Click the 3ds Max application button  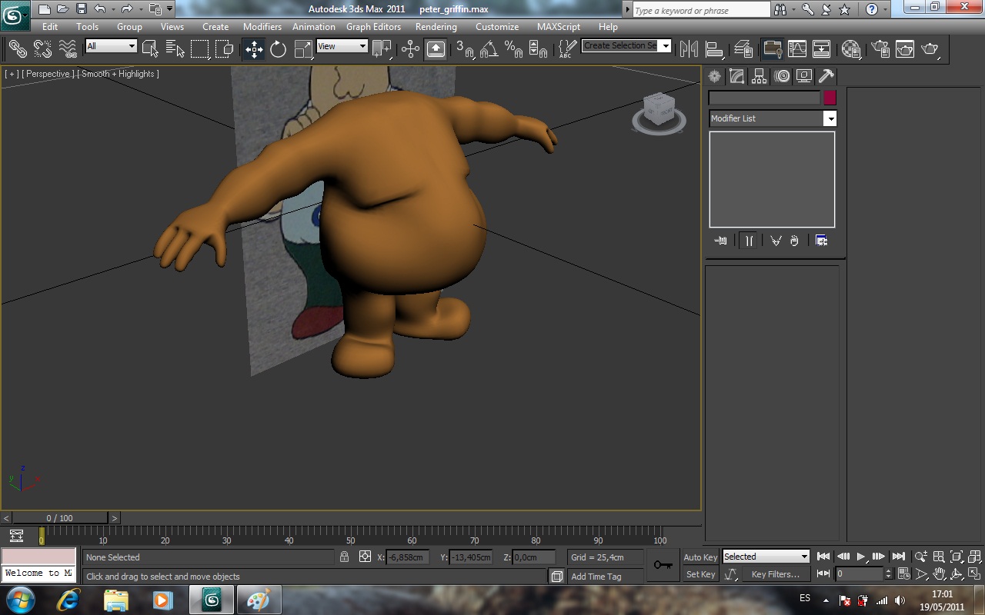[x=15, y=15]
